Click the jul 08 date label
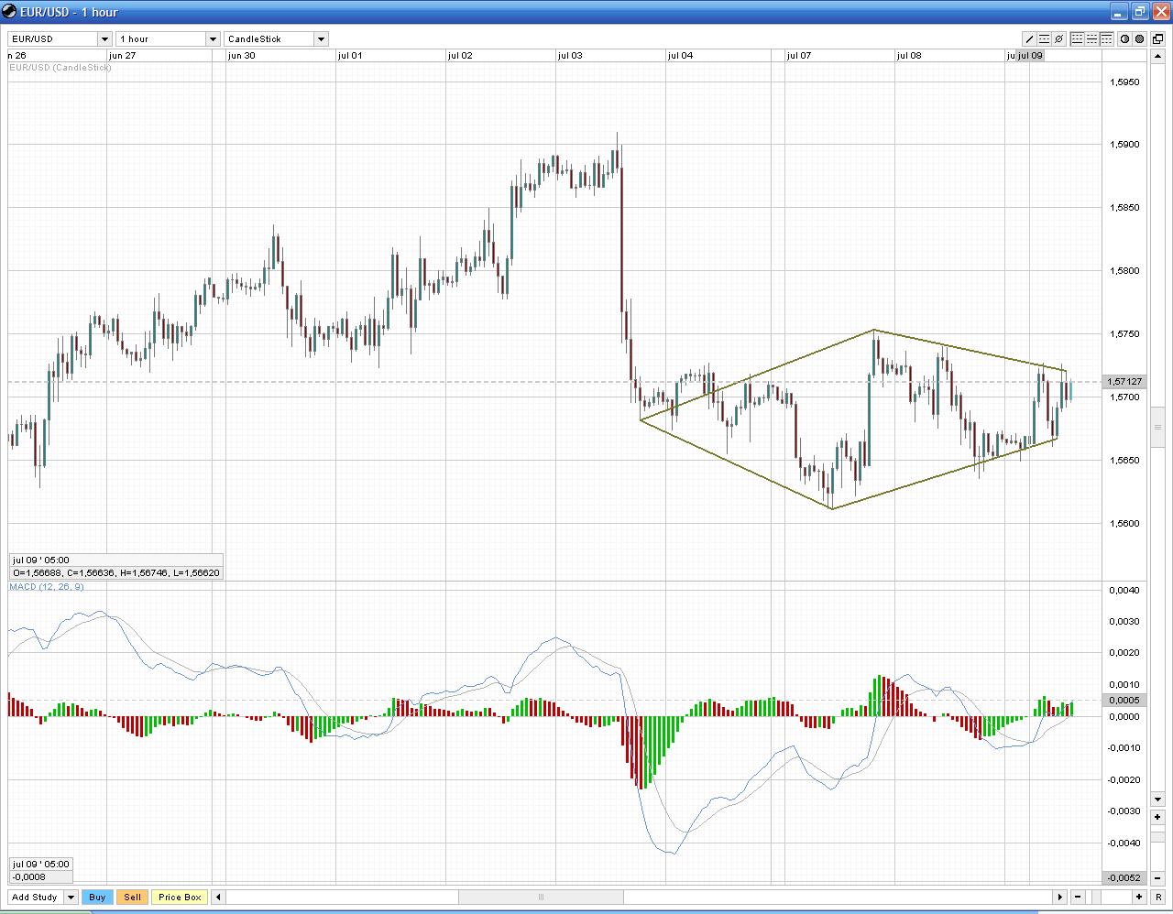 909,56
